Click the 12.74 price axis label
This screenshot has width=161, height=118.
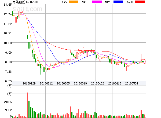point(8,14)
